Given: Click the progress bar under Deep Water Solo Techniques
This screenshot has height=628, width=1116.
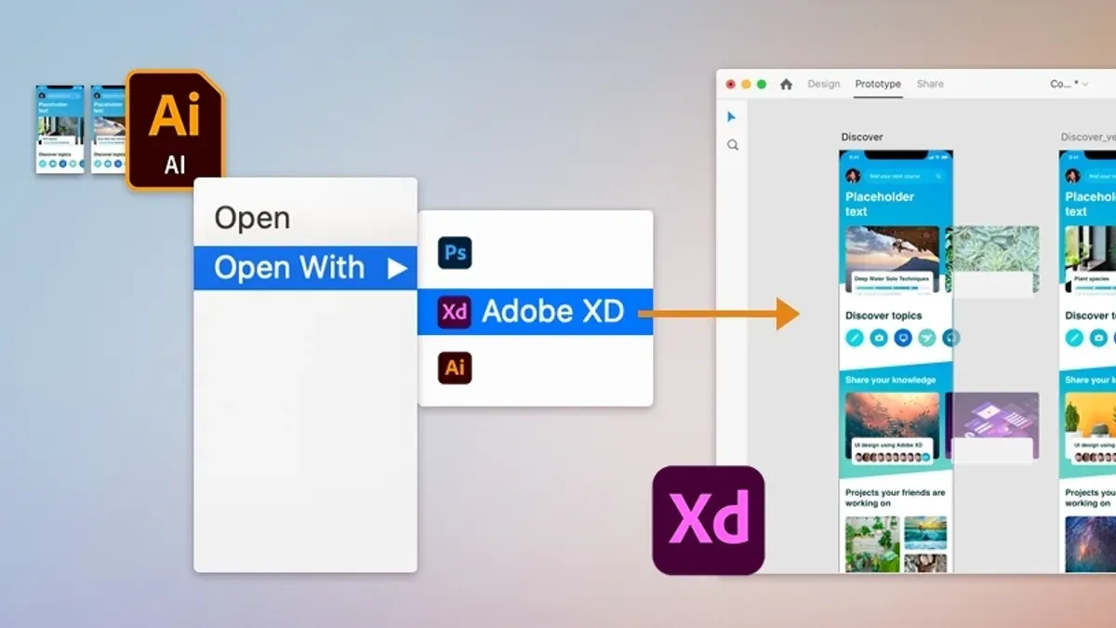Looking at the screenshot, I should [x=892, y=287].
